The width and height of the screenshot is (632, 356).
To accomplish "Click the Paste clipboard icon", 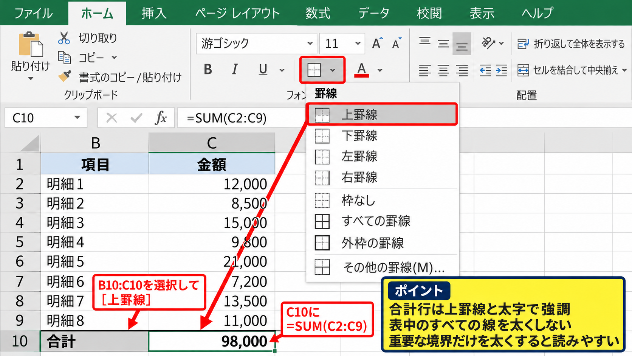I will coord(30,45).
